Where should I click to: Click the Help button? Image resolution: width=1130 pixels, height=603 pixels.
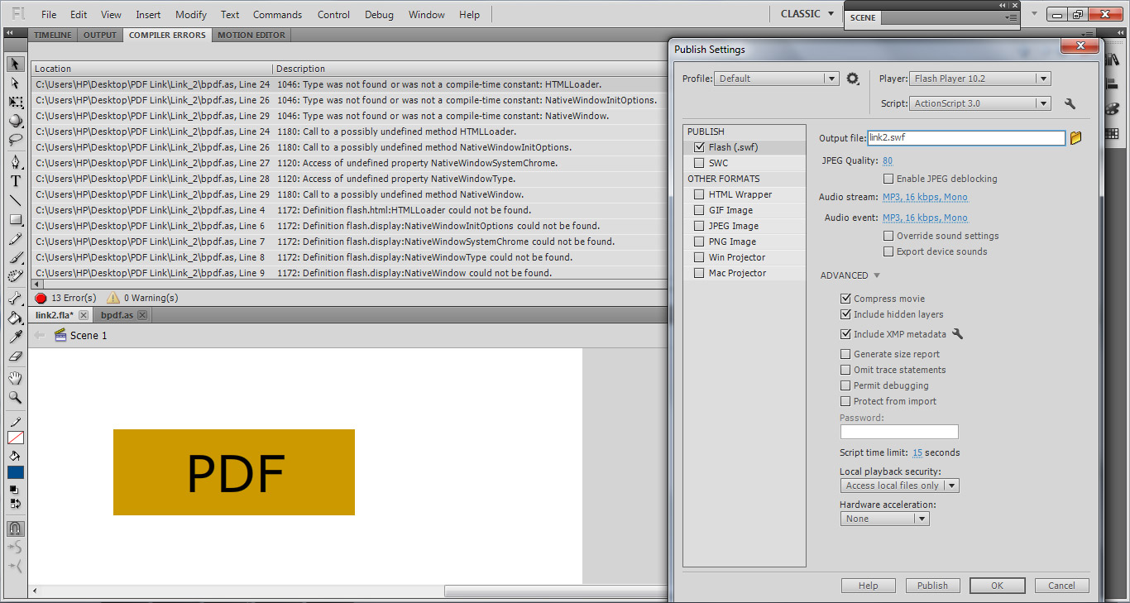coord(868,586)
